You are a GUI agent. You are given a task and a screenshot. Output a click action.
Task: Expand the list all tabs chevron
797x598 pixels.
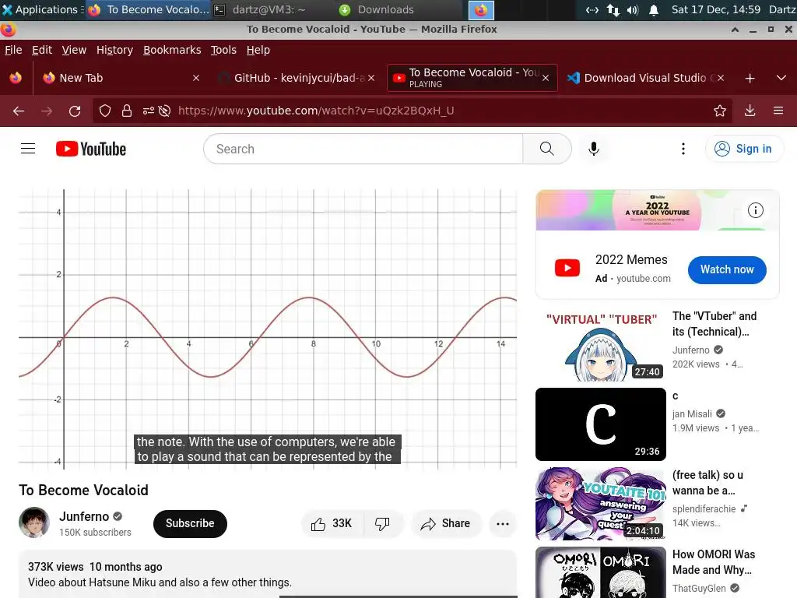pyautogui.click(x=781, y=79)
